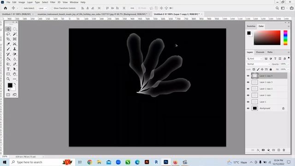Viewport: 295px width, 166px height.
Task: Switch to the Paths tab
Action: pos(270,52)
